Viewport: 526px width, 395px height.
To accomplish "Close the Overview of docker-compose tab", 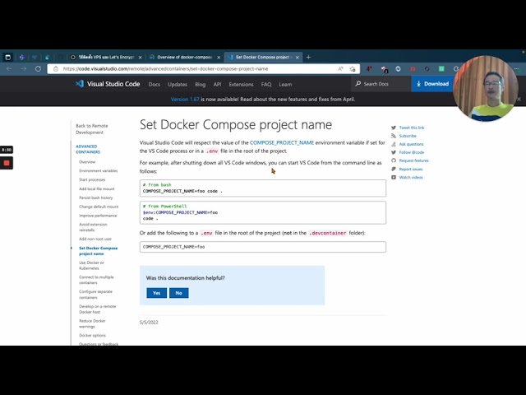I will click(x=219, y=58).
